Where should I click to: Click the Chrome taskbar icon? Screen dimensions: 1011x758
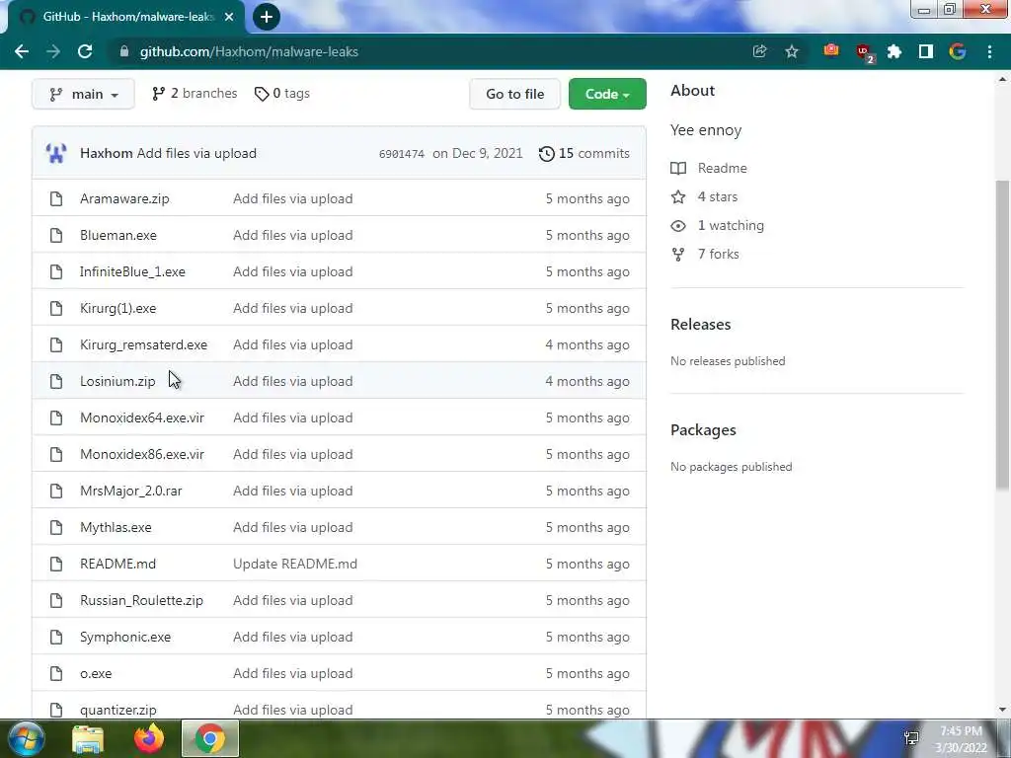pos(209,738)
